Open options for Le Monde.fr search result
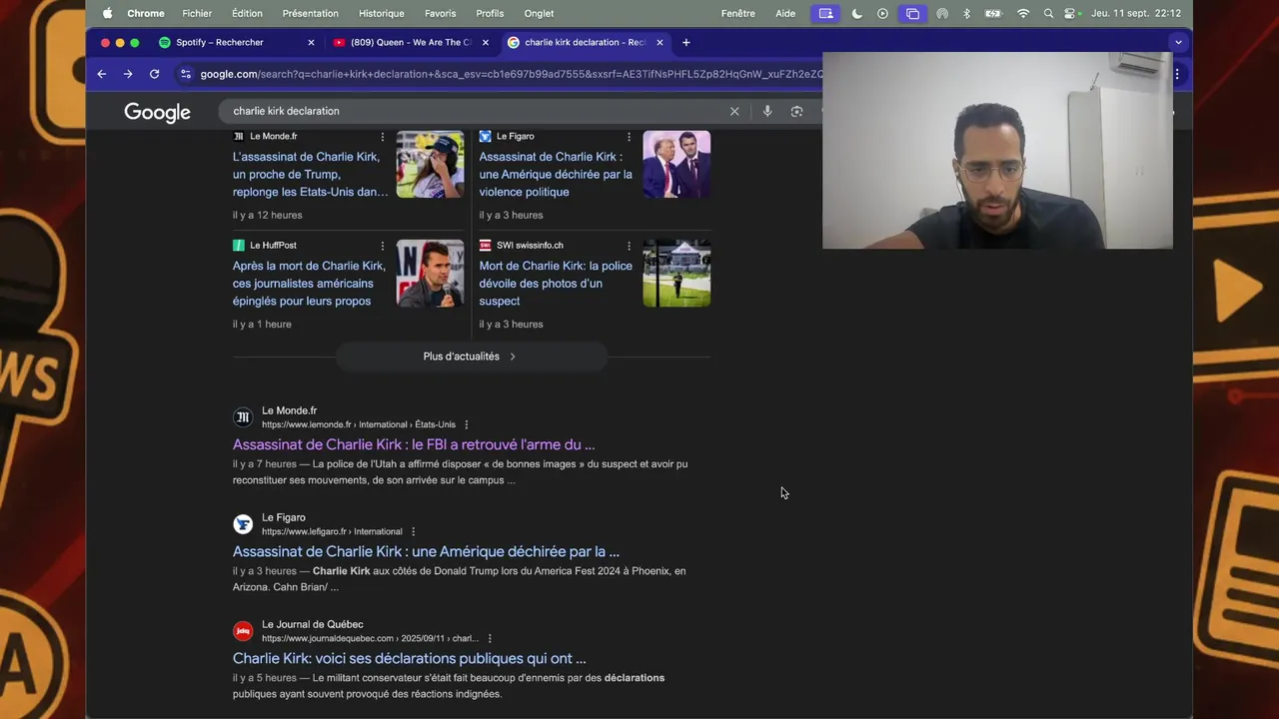1279x719 pixels. (466, 424)
